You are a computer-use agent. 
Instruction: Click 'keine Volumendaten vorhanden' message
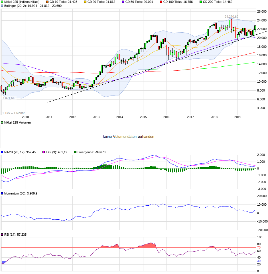[x=129, y=137]
